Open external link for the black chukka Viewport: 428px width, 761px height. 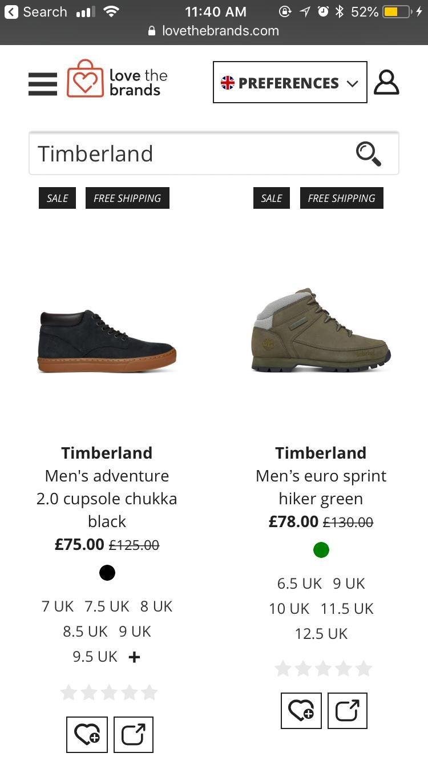point(134,735)
